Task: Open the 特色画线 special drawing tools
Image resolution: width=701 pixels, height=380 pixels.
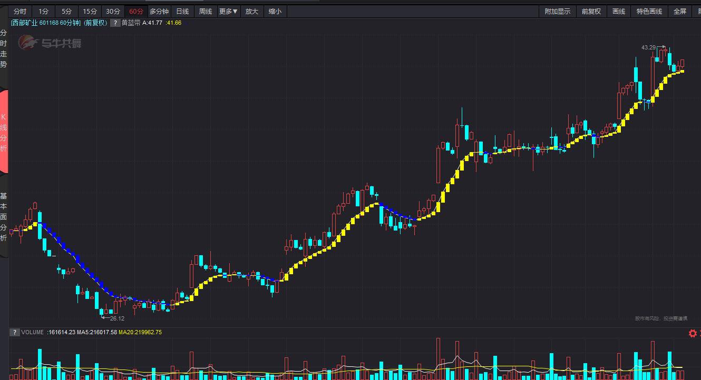Action: click(x=649, y=12)
